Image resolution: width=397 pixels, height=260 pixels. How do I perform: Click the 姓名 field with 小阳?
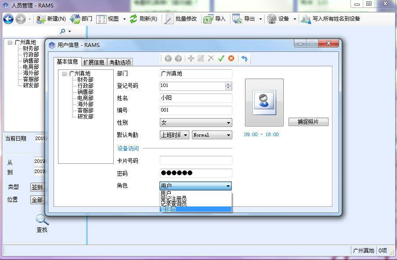click(196, 98)
